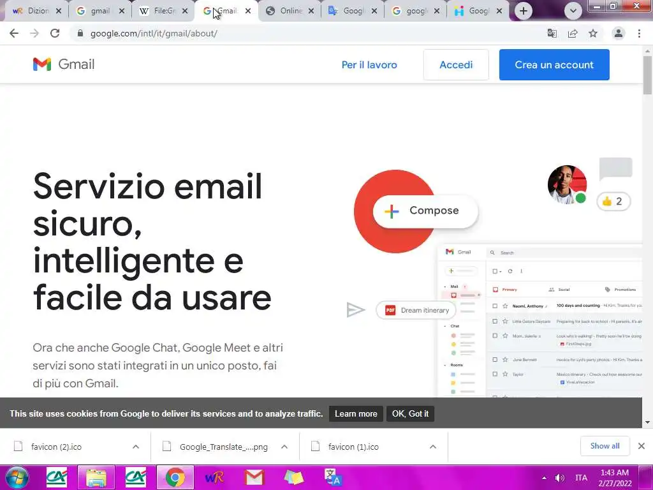653x490 pixels.
Task: Click the Gmail logo in the header
Action: (64, 64)
